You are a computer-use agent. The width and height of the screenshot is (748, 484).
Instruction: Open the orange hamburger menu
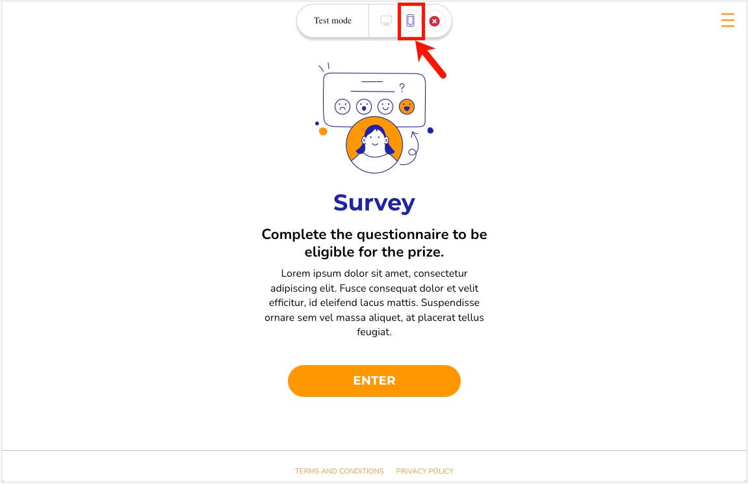727,20
